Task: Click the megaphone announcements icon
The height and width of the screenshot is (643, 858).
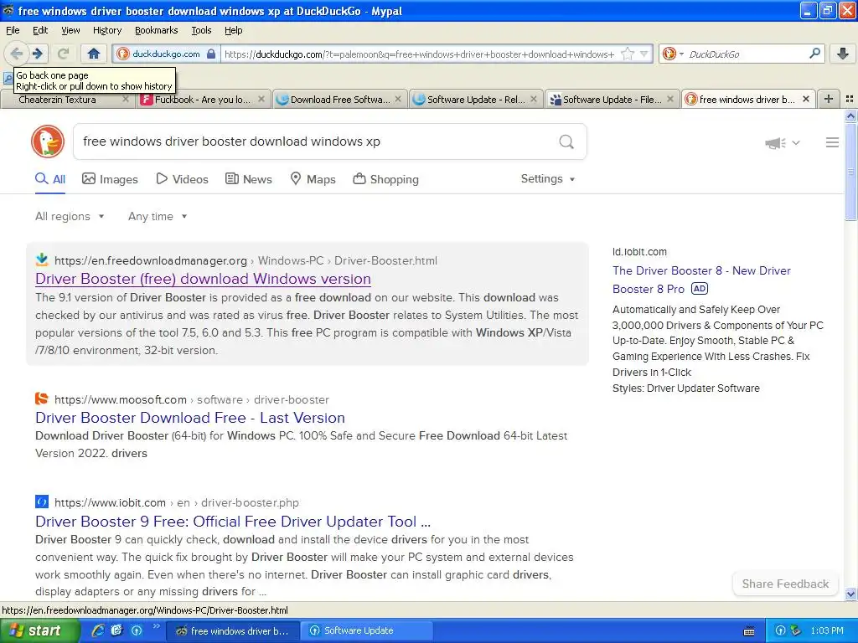Action: point(775,143)
